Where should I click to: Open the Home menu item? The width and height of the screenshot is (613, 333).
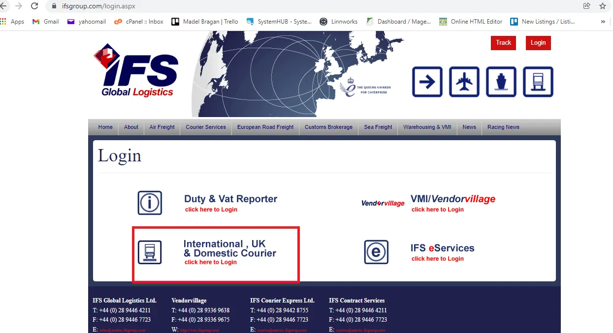pos(105,127)
